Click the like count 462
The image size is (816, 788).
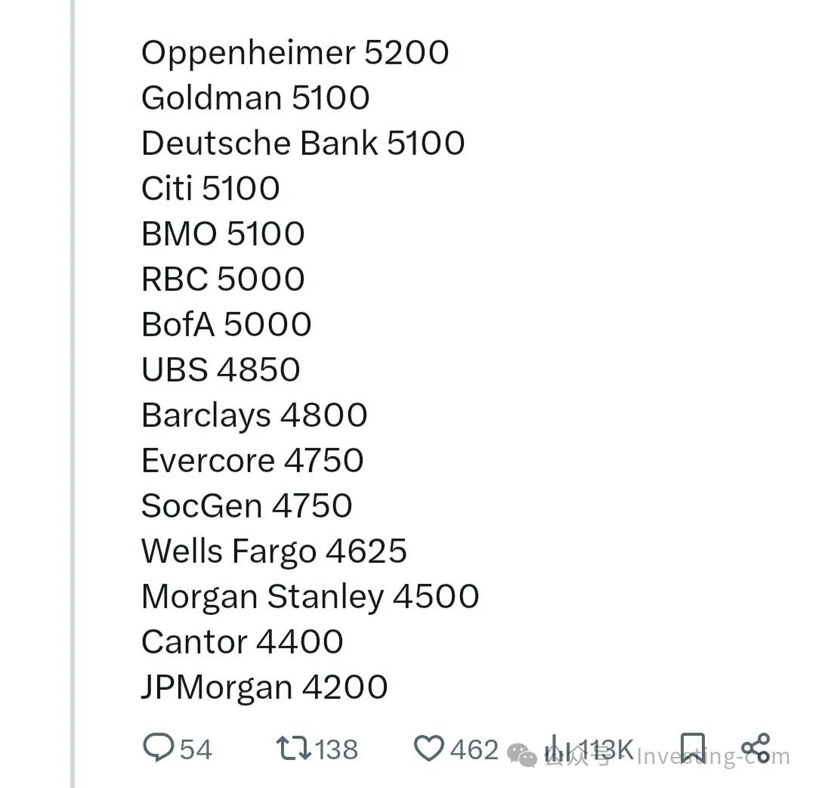(474, 749)
